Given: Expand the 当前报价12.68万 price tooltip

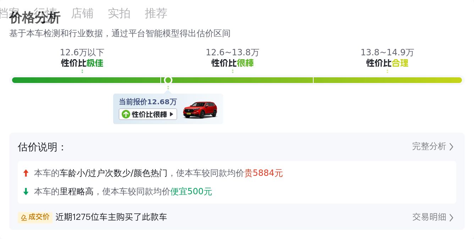Looking at the screenshot, I should pos(148,102).
